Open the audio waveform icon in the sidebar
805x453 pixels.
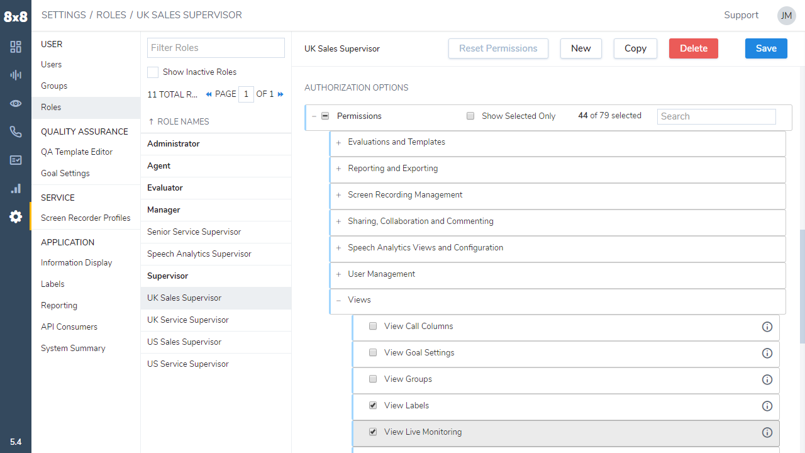[x=16, y=75]
